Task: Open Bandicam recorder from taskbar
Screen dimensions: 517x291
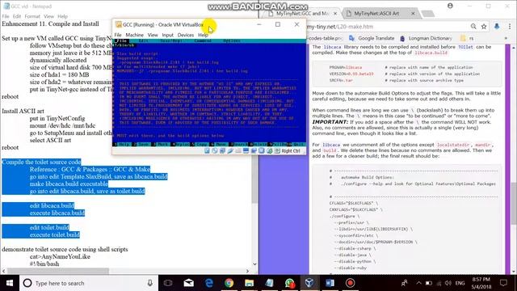Action: (x=350, y=283)
